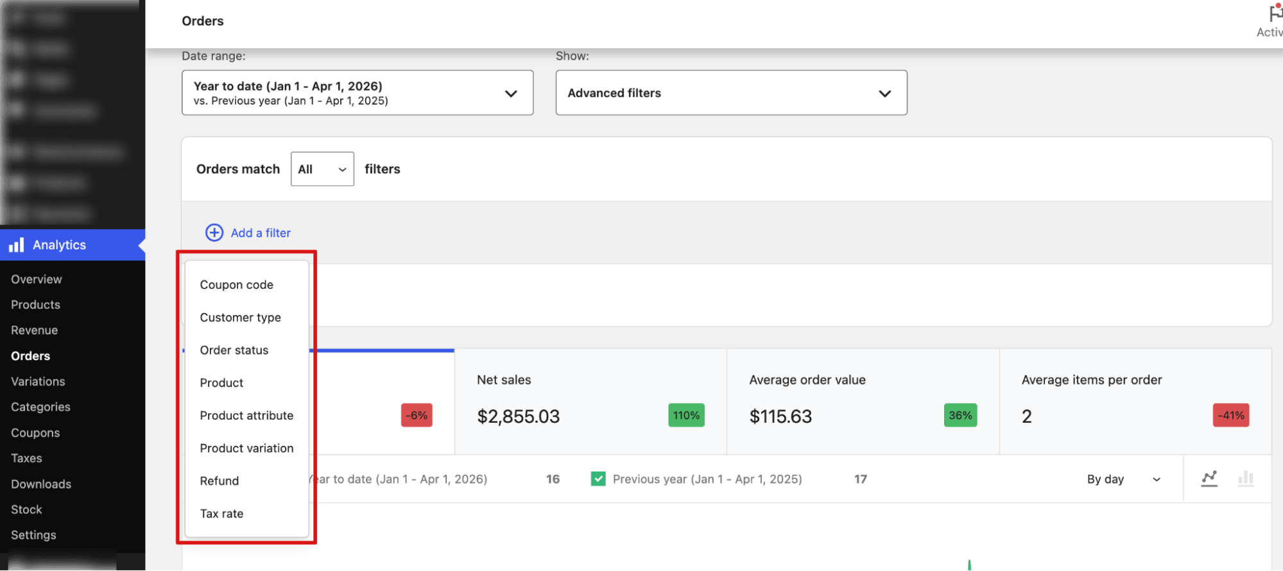Select the Average items per order card

coord(1135,402)
